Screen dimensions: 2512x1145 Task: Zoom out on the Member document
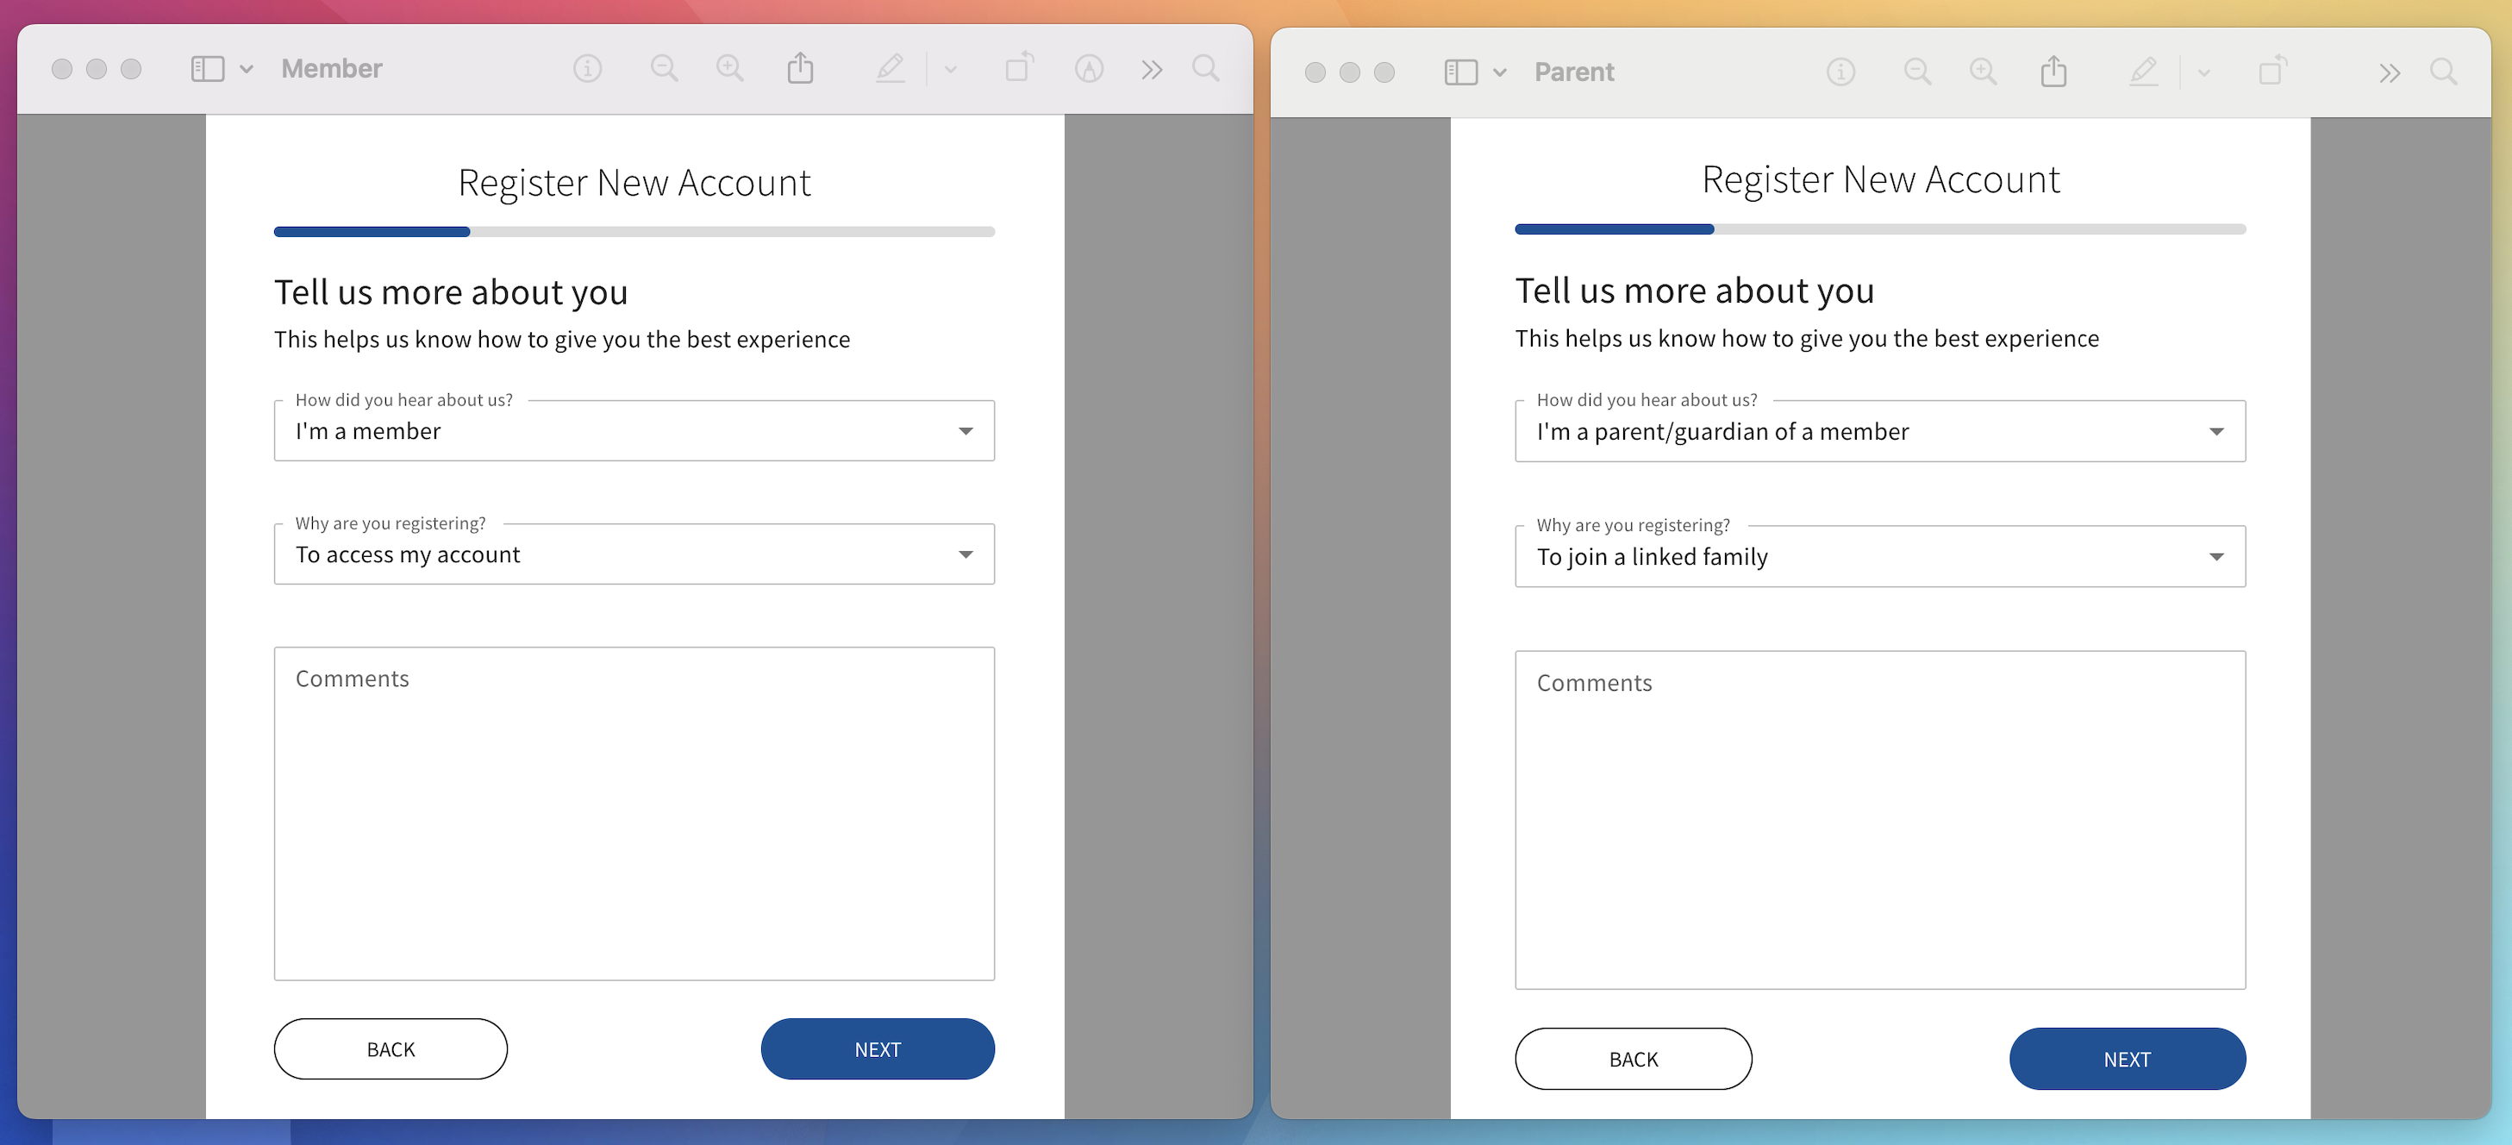point(663,68)
